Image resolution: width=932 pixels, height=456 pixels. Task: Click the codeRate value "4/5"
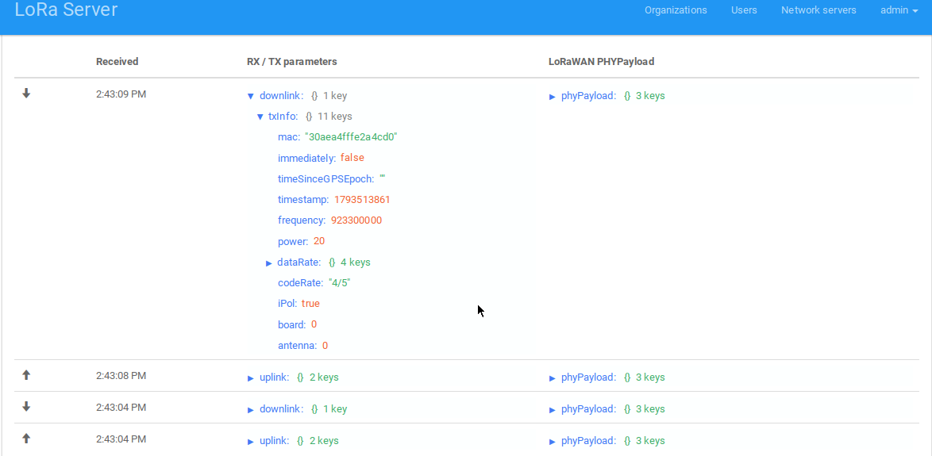point(340,282)
